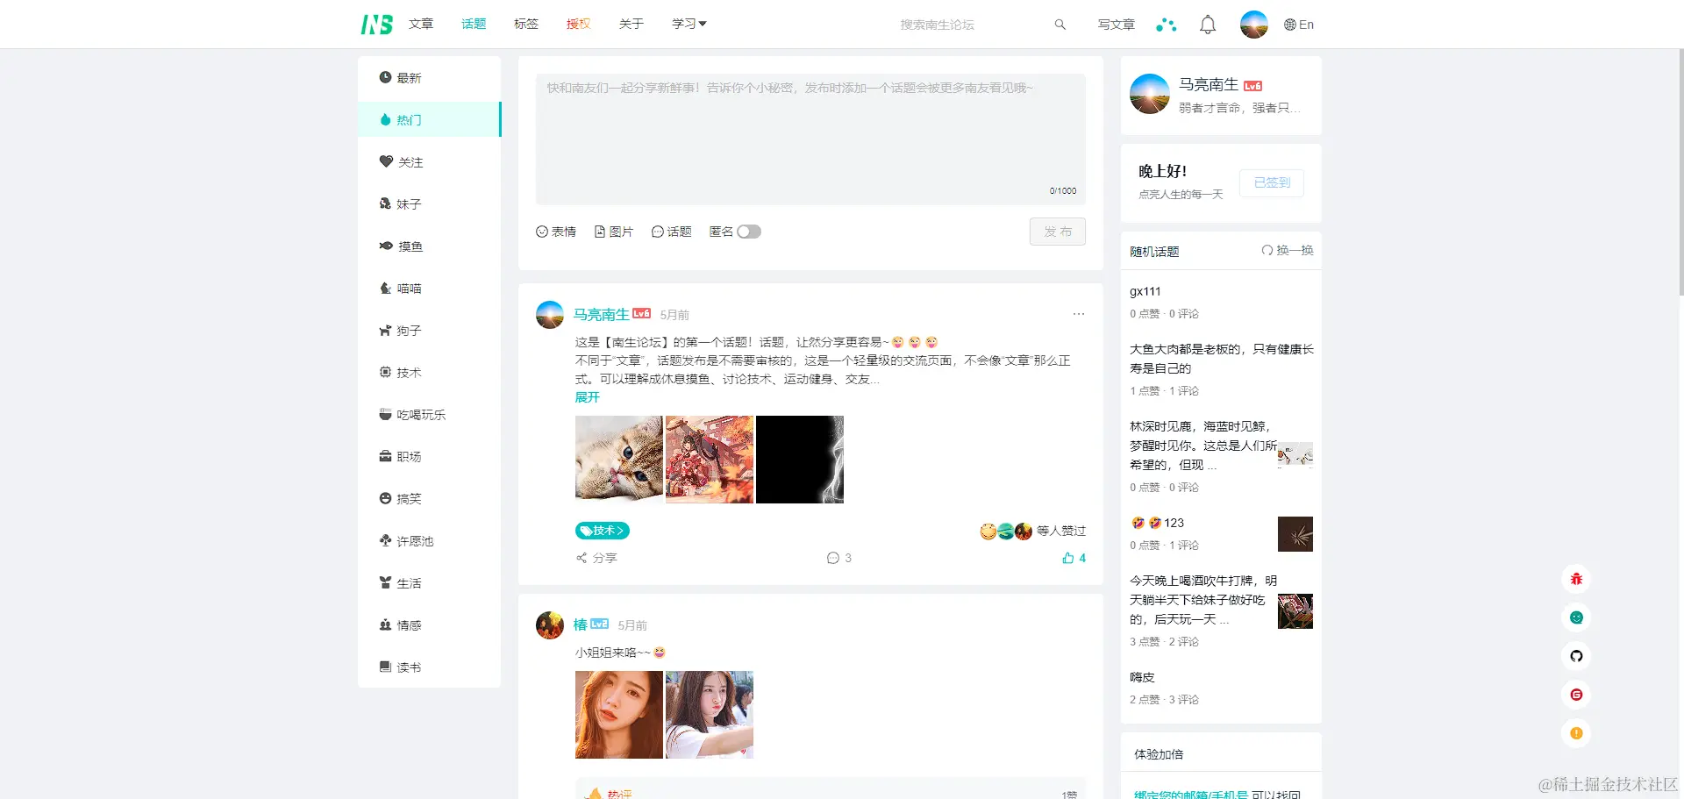Open the 话题 nav item
The image size is (1684, 799).
pyautogui.click(x=474, y=24)
